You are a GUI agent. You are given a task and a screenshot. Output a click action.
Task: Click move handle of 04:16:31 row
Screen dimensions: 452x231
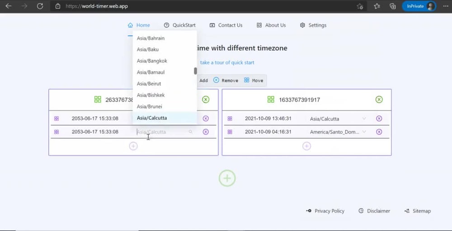(x=230, y=132)
